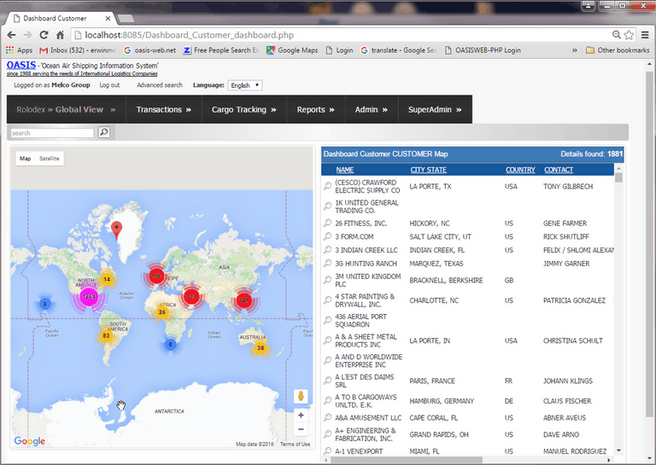
Task: Click the Street View pegman icon
Action: coord(301,396)
